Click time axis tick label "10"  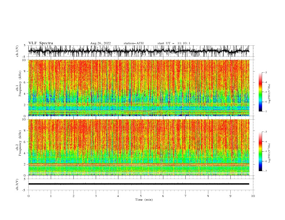(253, 196)
